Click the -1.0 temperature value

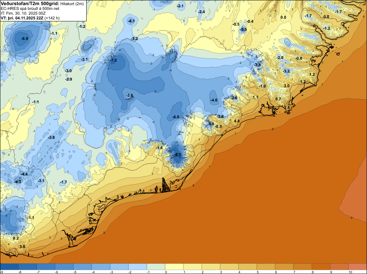pyautogui.click(x=262, y=86)
